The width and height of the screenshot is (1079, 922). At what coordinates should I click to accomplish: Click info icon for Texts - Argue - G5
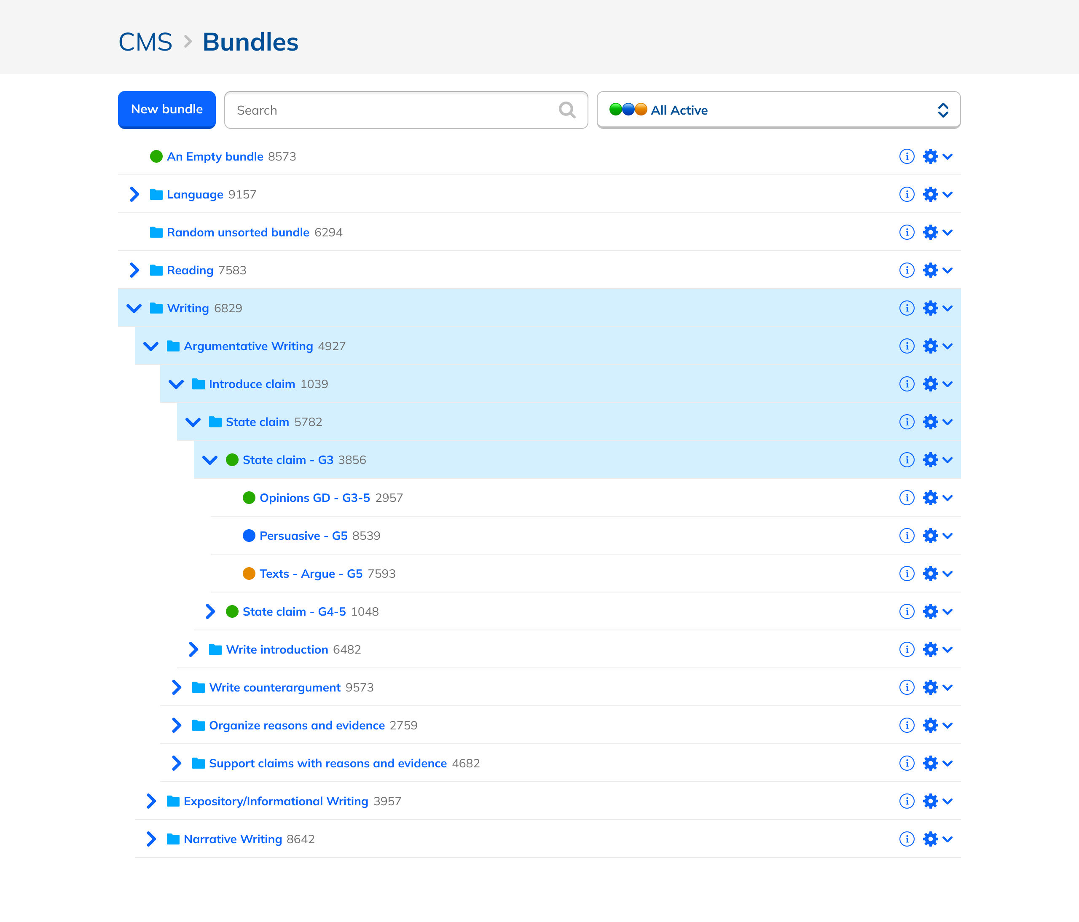[x=907, y=574]
